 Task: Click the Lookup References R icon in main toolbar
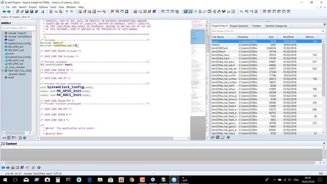[154, 11]
